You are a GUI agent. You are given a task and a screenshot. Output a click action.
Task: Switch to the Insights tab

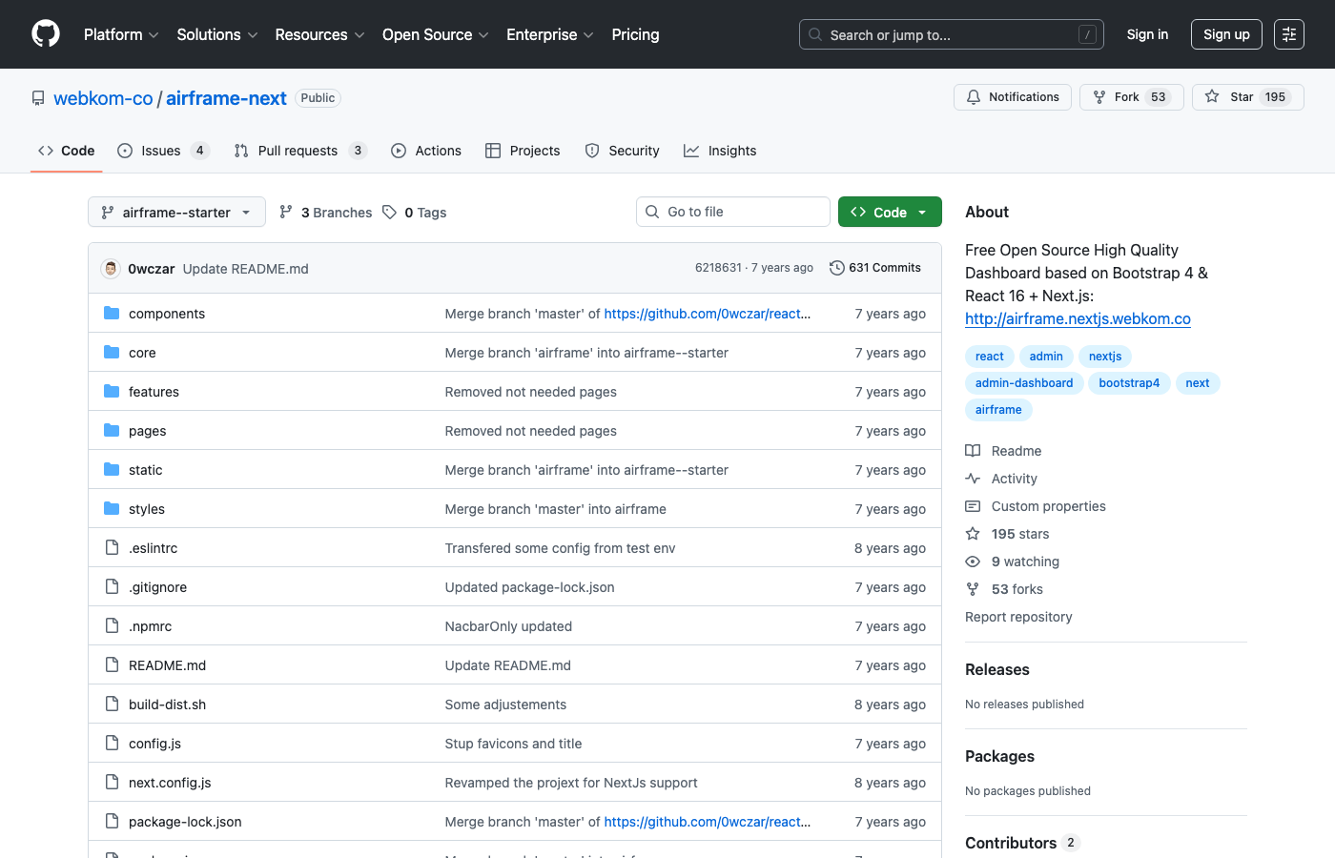click(720, 150)
